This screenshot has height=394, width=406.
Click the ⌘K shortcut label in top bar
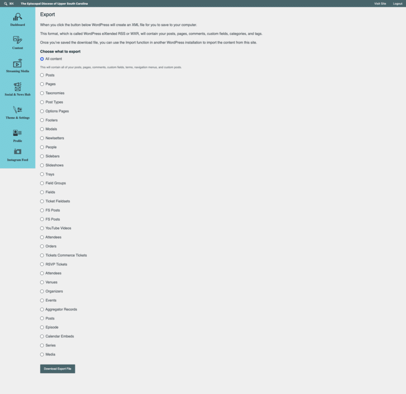[x=11, y=4]
